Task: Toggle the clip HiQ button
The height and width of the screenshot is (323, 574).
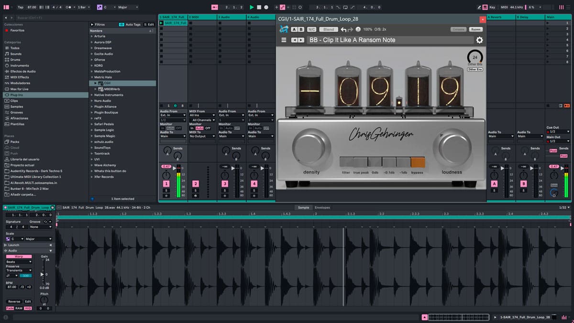Action: coord(28,308)
